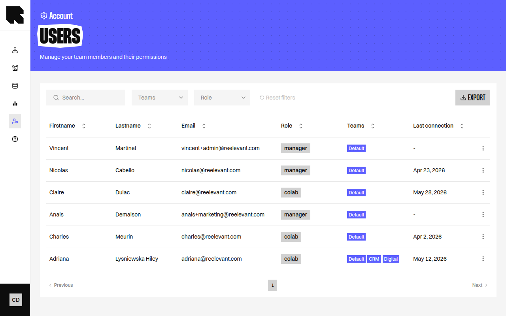The width and height of the screenshot is (506, 316).
Task: Sort by Teams column arrows
Action: coord(373,126)
